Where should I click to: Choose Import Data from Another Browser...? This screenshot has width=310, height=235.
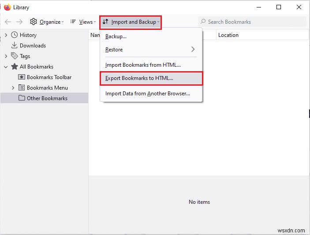tap(151, 94)
